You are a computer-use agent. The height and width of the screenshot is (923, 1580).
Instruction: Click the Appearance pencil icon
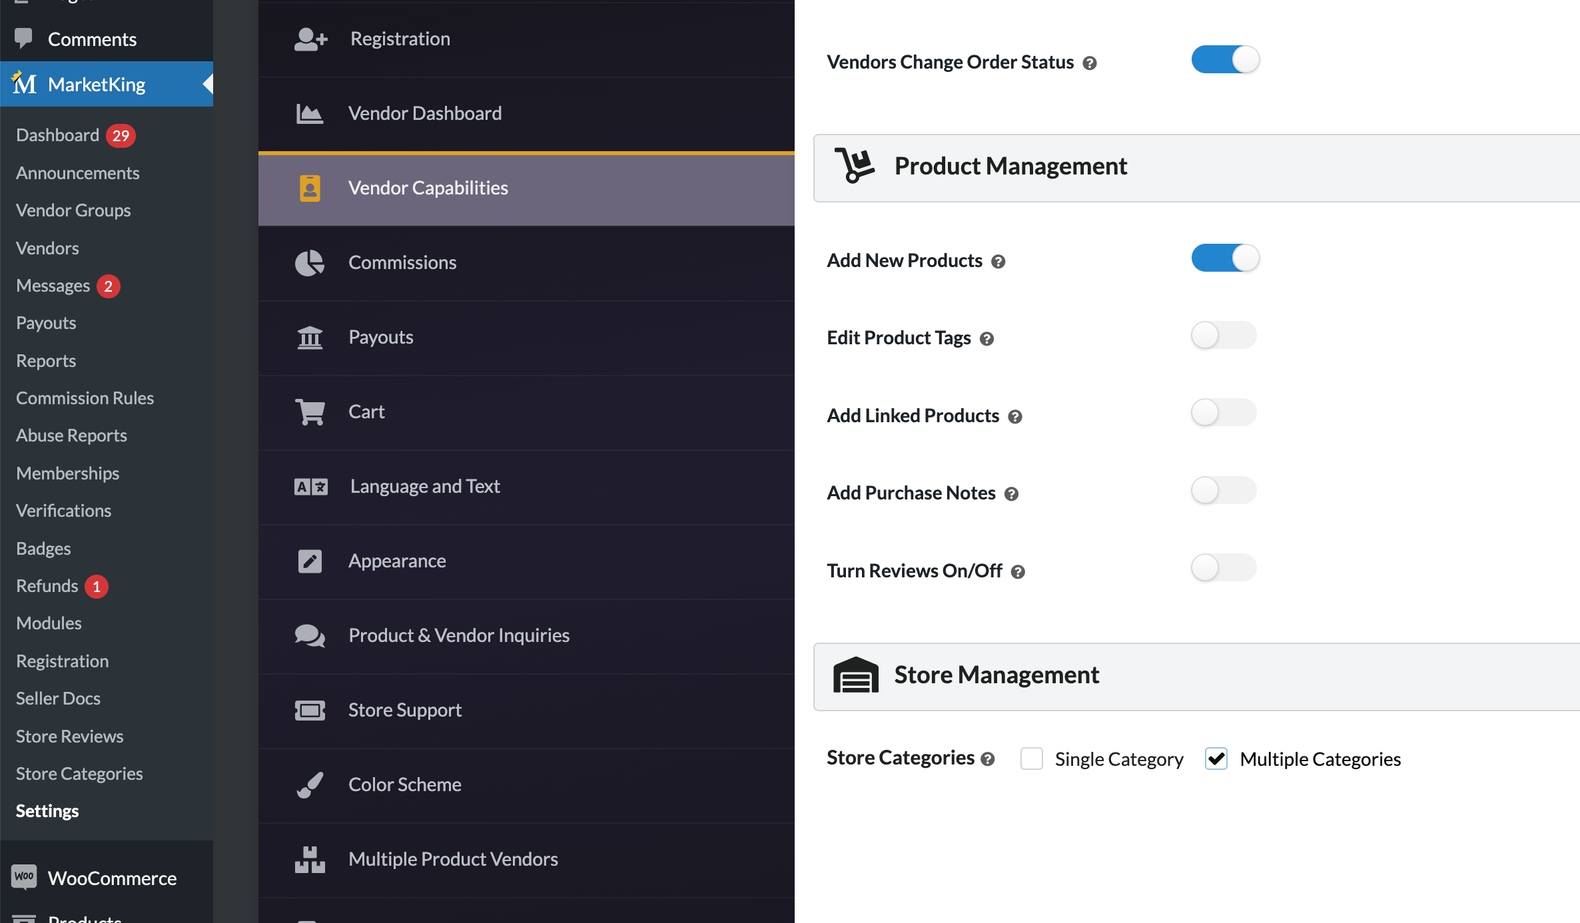pos(310,561)
